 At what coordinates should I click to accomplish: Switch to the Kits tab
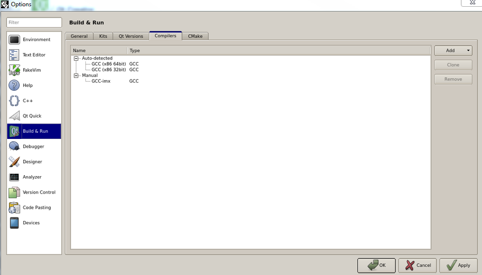pos(103,36)
